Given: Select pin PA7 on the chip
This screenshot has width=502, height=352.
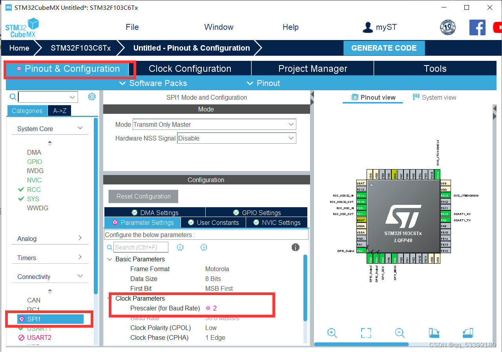Looking at the screenshot, I should pos(395,258).
